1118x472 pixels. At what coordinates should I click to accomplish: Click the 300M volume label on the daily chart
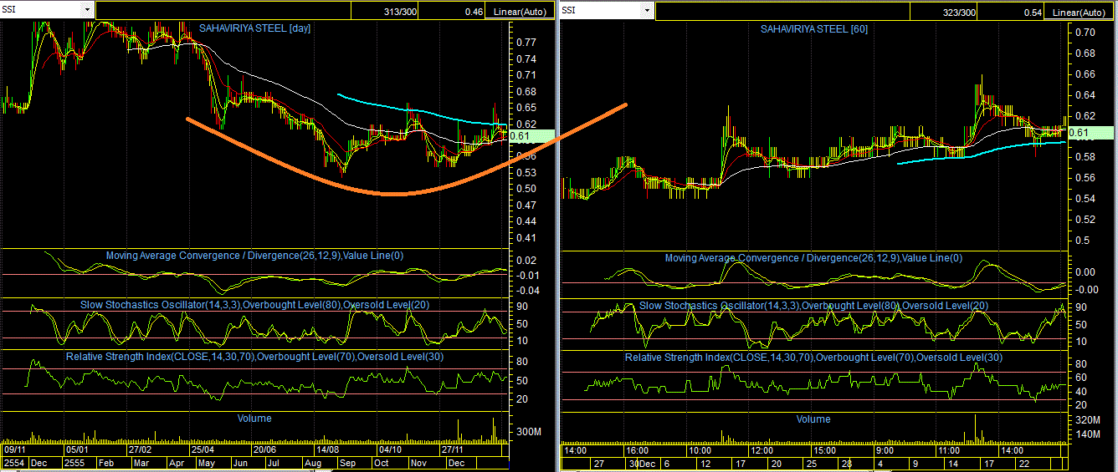(528, 432)
